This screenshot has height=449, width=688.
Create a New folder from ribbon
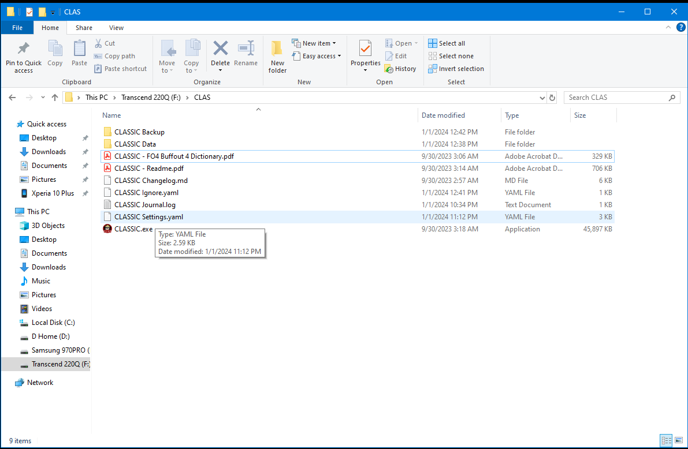[x=277, y=57]
